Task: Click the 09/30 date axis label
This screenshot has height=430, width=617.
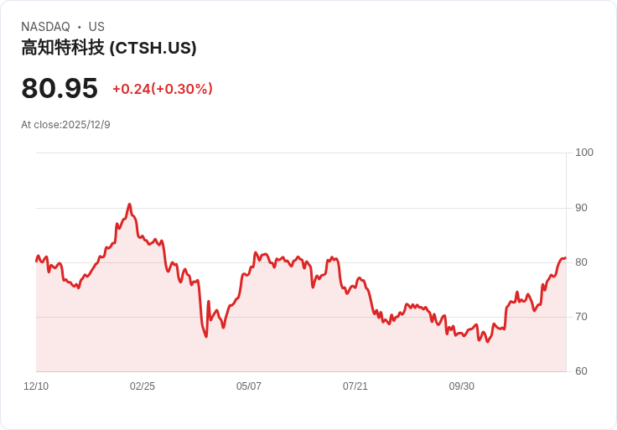Action: [x=462, y=386]
